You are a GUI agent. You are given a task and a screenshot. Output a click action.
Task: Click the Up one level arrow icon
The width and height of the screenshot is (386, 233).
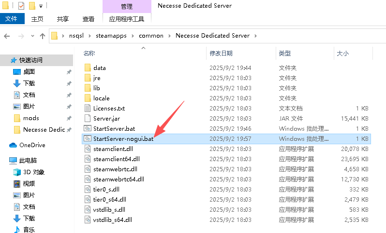(x=43, y=36)
